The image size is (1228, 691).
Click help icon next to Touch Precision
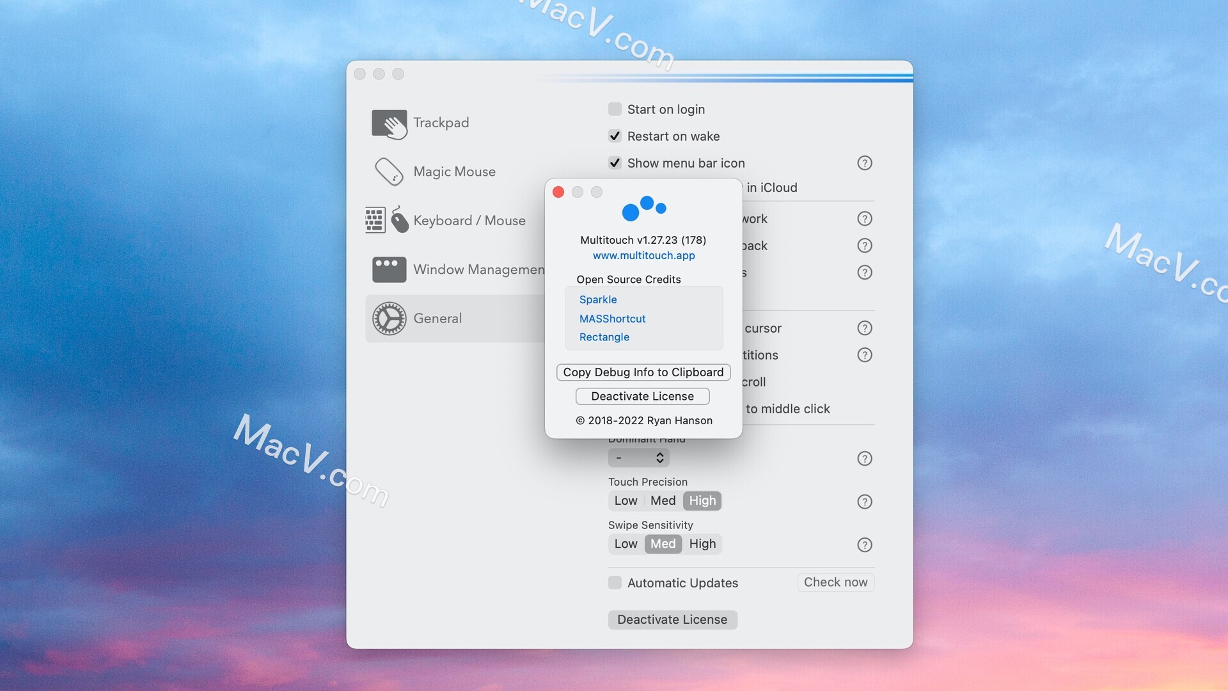[x=865, y=501]
